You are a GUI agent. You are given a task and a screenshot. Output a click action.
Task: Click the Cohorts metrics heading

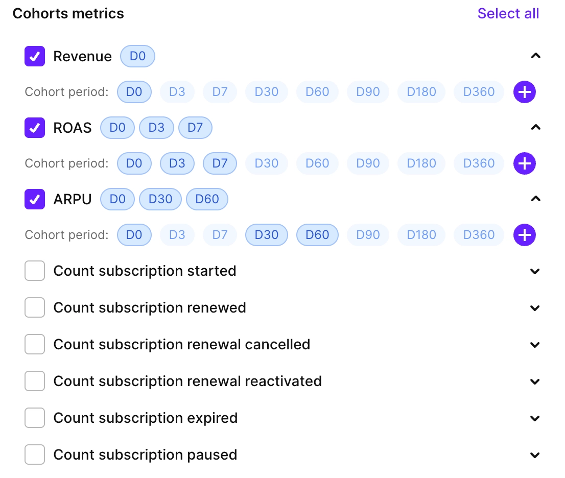[x=68, y=13]
